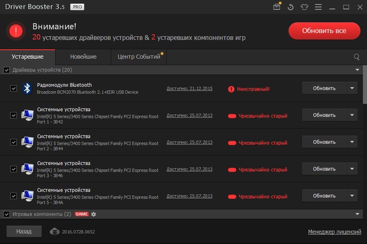Click the restore/rescue circular arrow icon
This screenshot has width=367, height=244.
point(291,7)
